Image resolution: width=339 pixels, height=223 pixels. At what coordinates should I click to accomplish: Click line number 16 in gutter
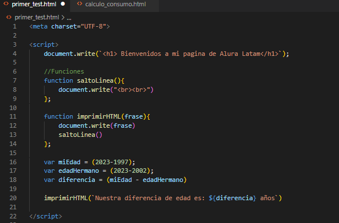pyautogui.click(x=13, y=162)
